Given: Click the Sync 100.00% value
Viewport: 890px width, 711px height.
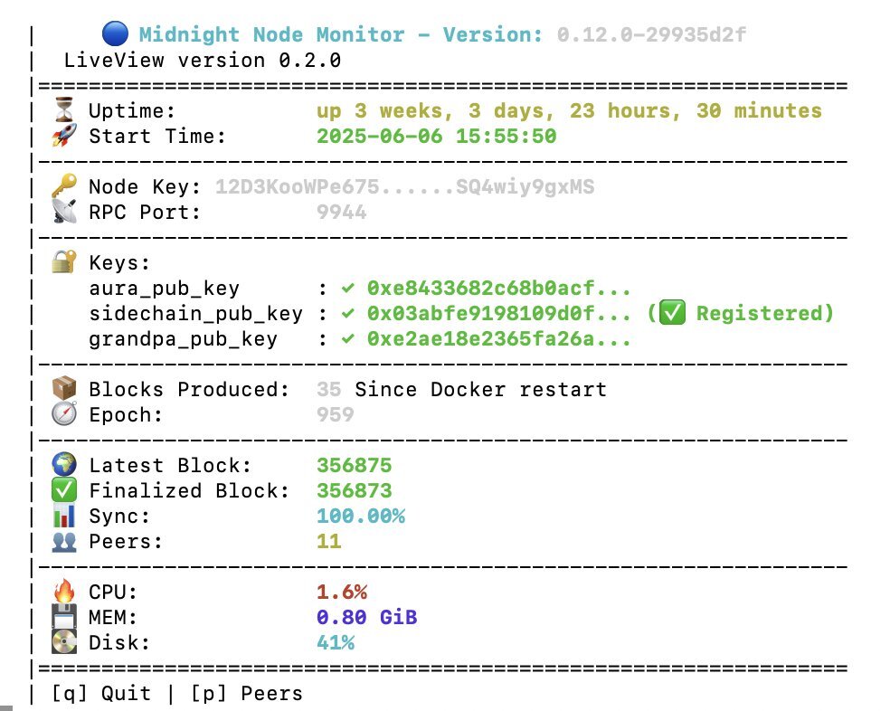Looking at the screenshot, I should [360, 517].
